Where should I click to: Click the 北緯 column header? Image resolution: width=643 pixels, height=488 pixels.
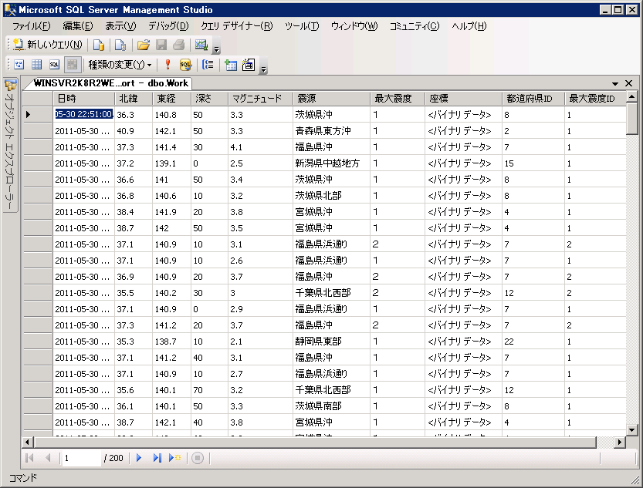point(134,98)
